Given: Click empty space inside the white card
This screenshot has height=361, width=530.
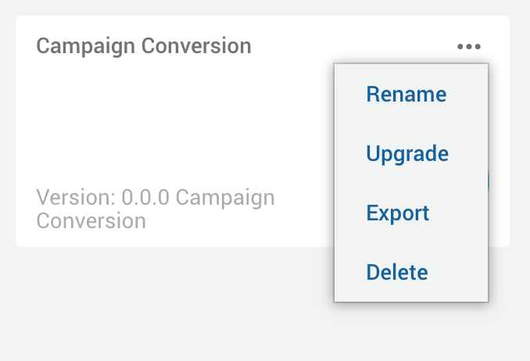Looking at the screenshot, I should tap(195, 117).
